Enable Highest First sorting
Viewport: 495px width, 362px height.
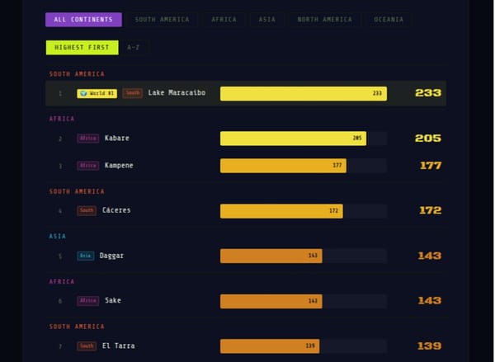(82, 48)
